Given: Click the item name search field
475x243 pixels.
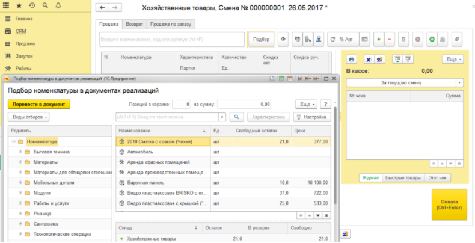Looking at the screenshot, I should [x=172, y=39].
